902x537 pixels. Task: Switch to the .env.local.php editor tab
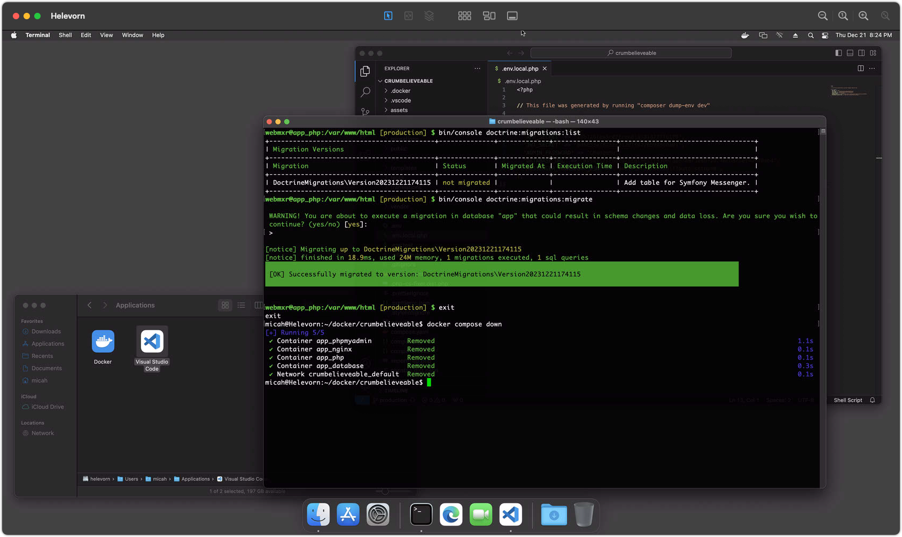(x=519, y=68)
